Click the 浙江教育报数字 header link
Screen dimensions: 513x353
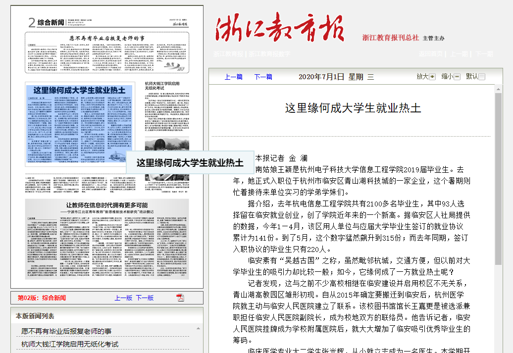coord(269,54)
